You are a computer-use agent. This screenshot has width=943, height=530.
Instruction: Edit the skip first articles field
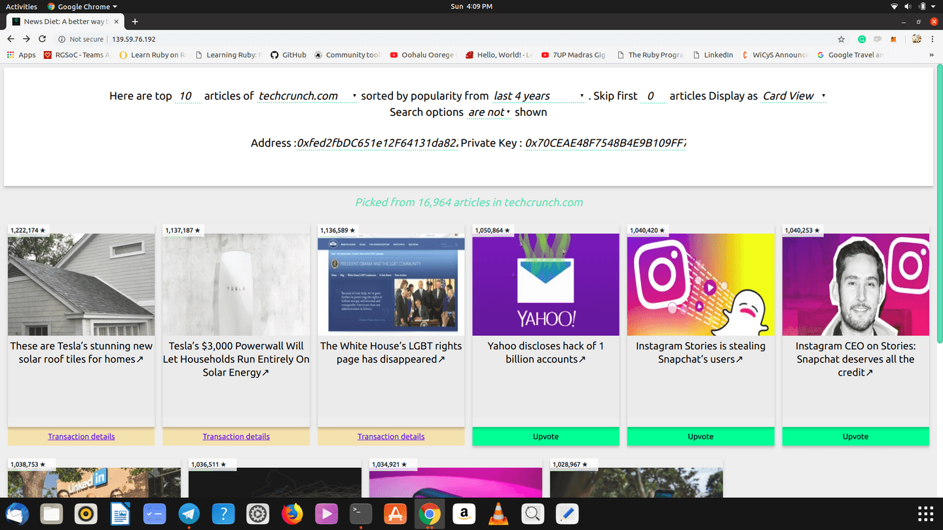pyautogui.click(x=653, y=96)
